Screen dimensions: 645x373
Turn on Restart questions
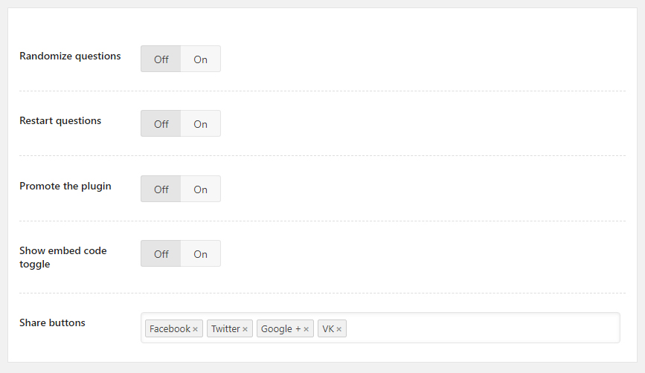(201, 124)
